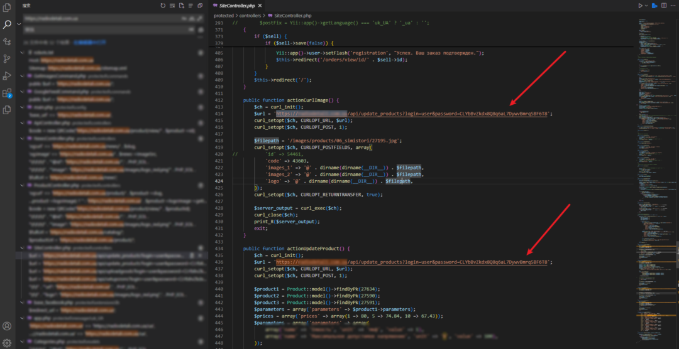Click the '搜索' panel title
Image resolution: width=679 pixels, height=349 pixels.
(x=27, y=6)
